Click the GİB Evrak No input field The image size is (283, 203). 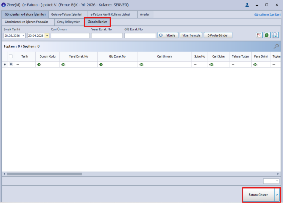(140, 36)
